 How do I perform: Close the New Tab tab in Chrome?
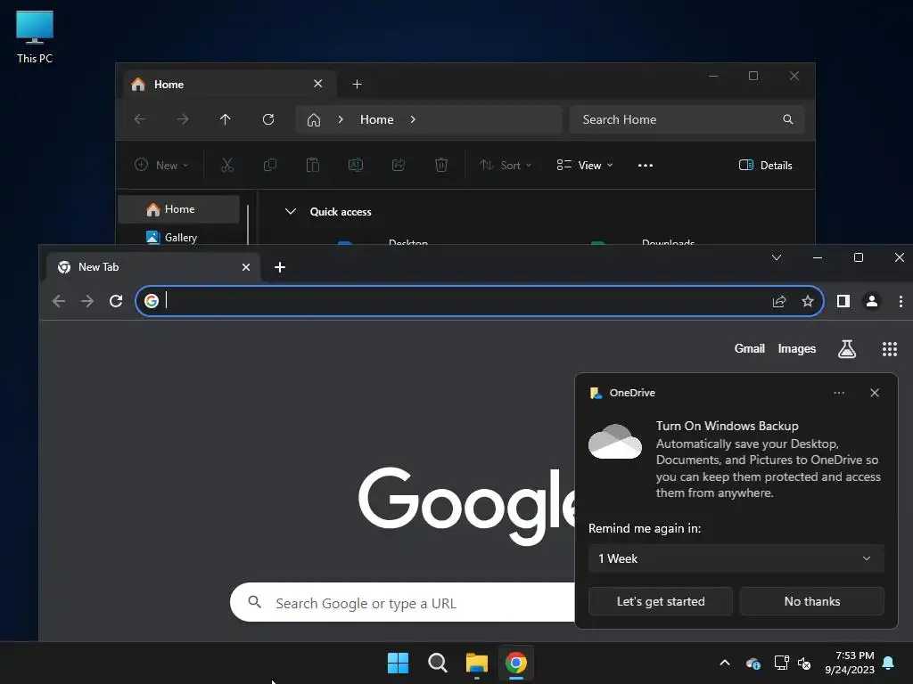pos(246,267)
